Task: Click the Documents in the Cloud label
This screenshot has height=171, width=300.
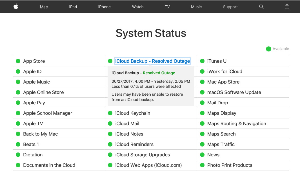Action: pos(49,165)
